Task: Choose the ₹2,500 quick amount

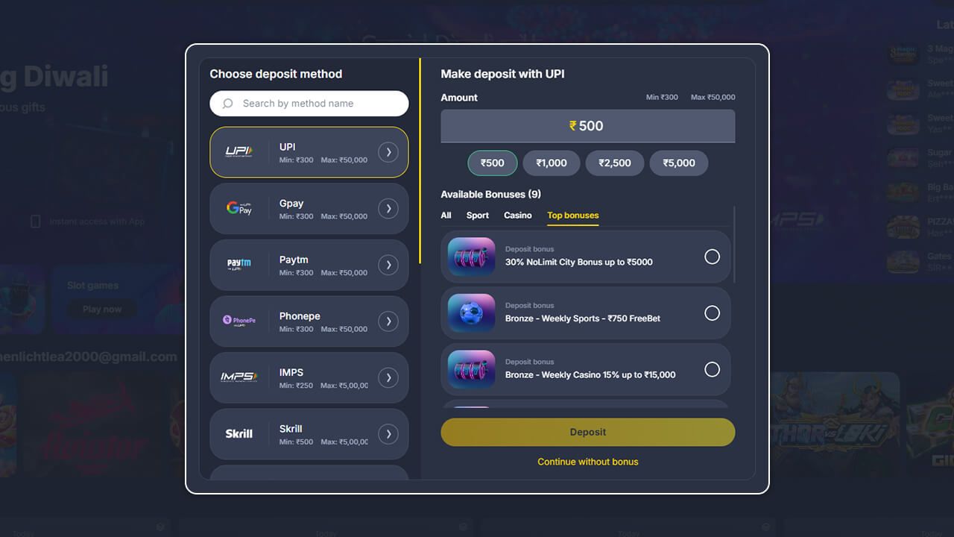Action: click(x=615, y=163)
